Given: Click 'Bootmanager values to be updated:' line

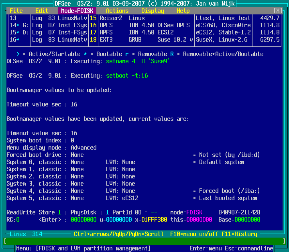Looking at the screenshot, I should tap(59, 90).
